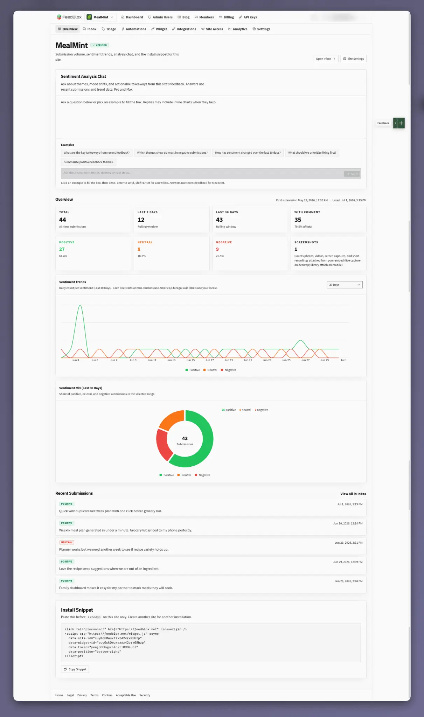
Task: Open the Legal footer link
Action: coord(70,695)
